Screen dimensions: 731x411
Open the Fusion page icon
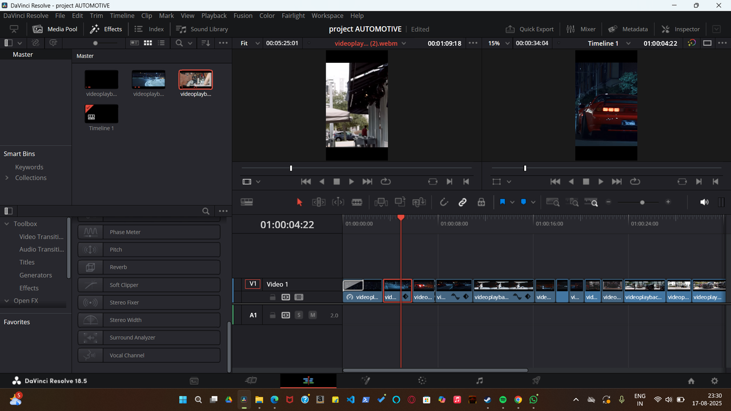click(x=365, y=380)
